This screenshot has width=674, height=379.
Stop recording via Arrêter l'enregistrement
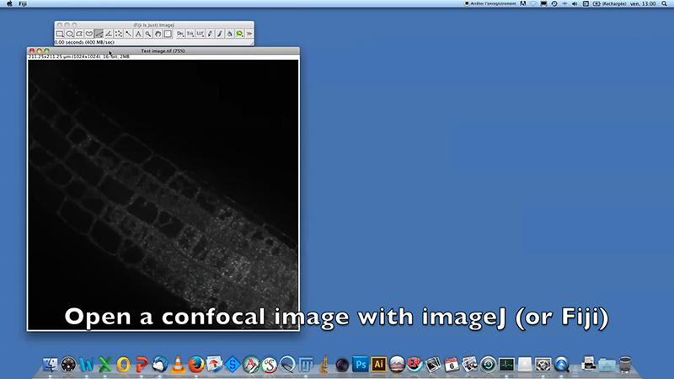pos(490,3)
